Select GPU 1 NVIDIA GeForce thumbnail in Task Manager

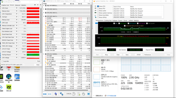tap(97, 84)
